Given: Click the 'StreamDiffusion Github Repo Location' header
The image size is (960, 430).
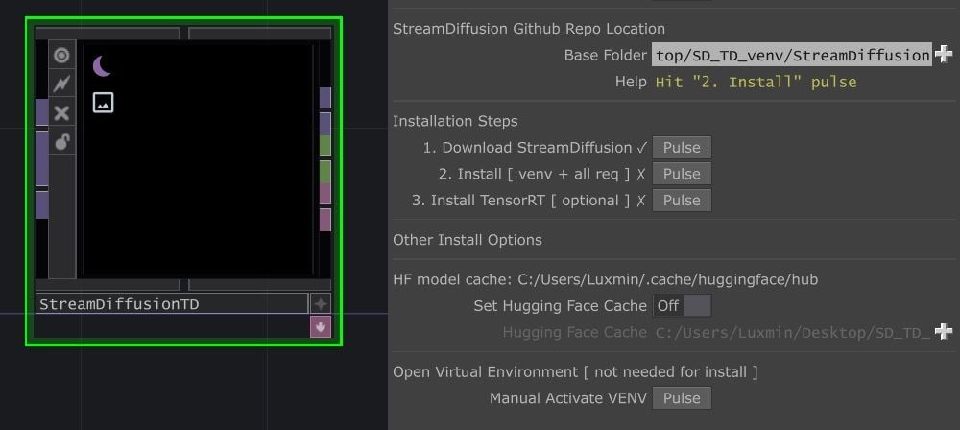Looking at the screenshot, I should 529,29.
